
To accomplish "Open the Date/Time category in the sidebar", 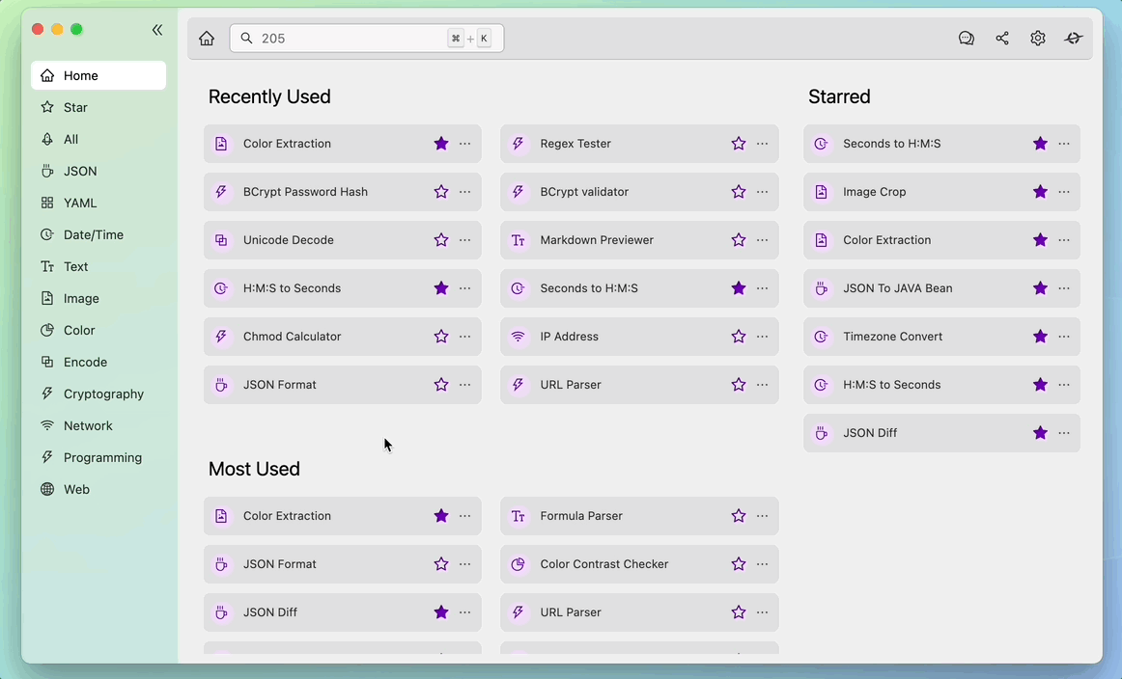I will pos(98,234).
